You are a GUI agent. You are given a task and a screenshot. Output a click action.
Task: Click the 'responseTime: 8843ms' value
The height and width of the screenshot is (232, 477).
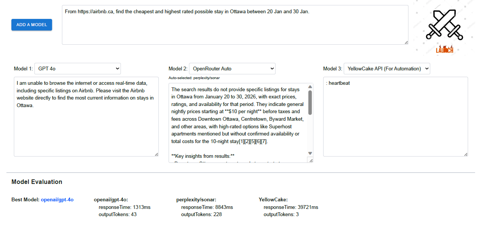[x=207, y=207]
